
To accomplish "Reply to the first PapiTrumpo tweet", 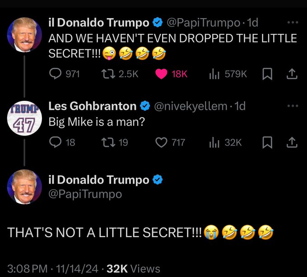I will click(x=56, y=74).
